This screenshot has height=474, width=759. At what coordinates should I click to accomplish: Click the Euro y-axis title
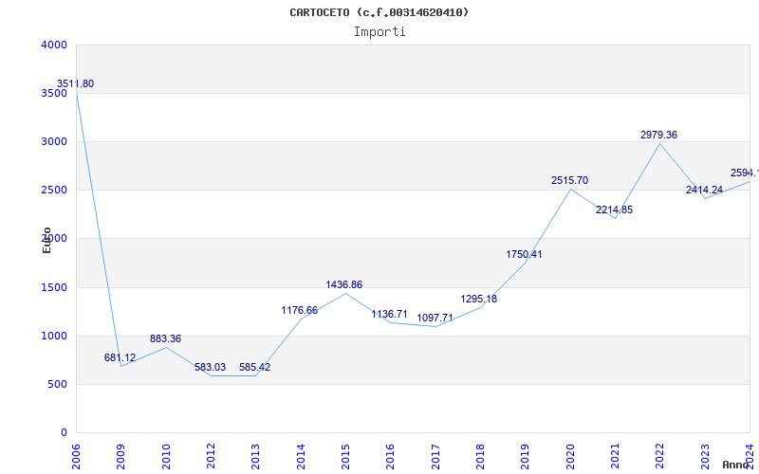[46, 239]
